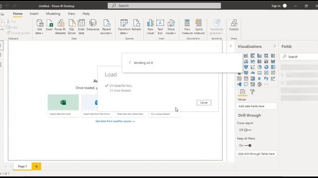Image resolution: width=318 pixels, height=178 pixels.
Task: Switch to the Home ribbon tab
Action: coord(18,13)
